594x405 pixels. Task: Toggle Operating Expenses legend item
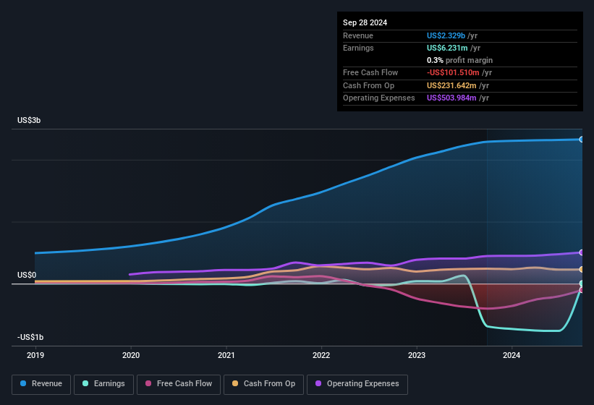coord(357,383)
